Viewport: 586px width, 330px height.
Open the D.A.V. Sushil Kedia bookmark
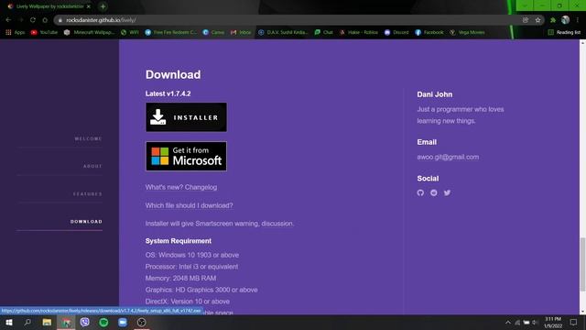[283, 33]
